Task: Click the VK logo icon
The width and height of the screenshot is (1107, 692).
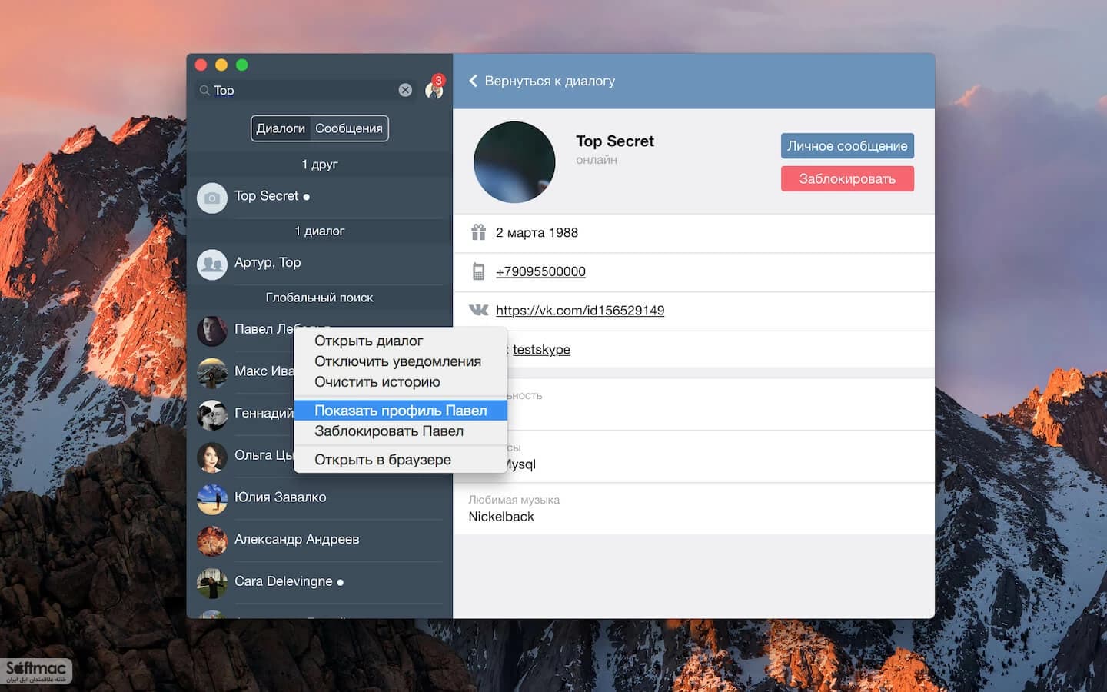Action: (478, 310)
